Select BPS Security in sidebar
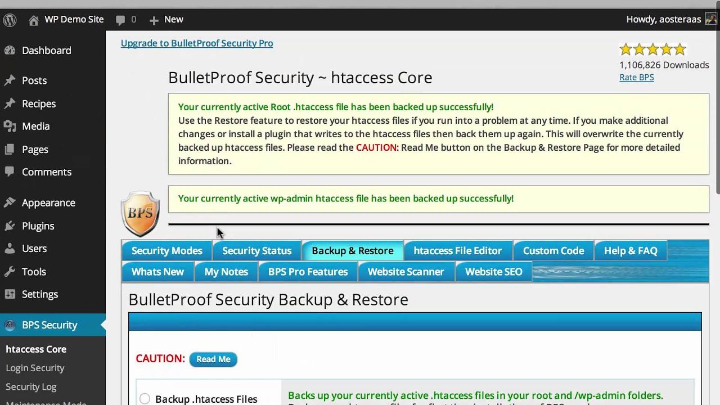 [49, 325]
